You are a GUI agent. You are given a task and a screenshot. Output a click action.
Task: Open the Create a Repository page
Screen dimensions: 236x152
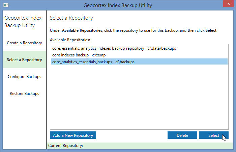tap(24, 43)
